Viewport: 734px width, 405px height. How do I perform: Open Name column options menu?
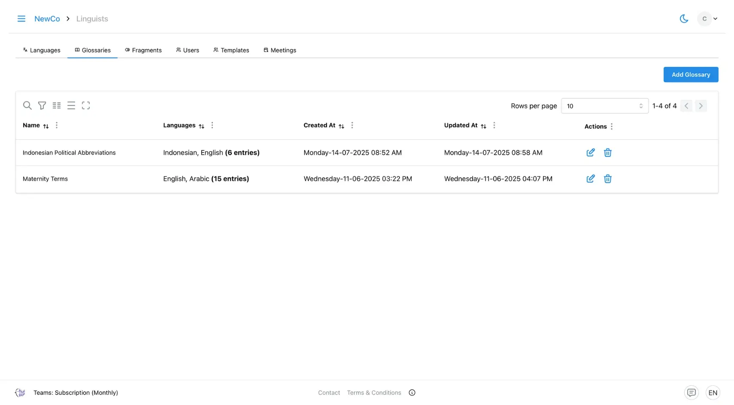click(x=57, y=125)
